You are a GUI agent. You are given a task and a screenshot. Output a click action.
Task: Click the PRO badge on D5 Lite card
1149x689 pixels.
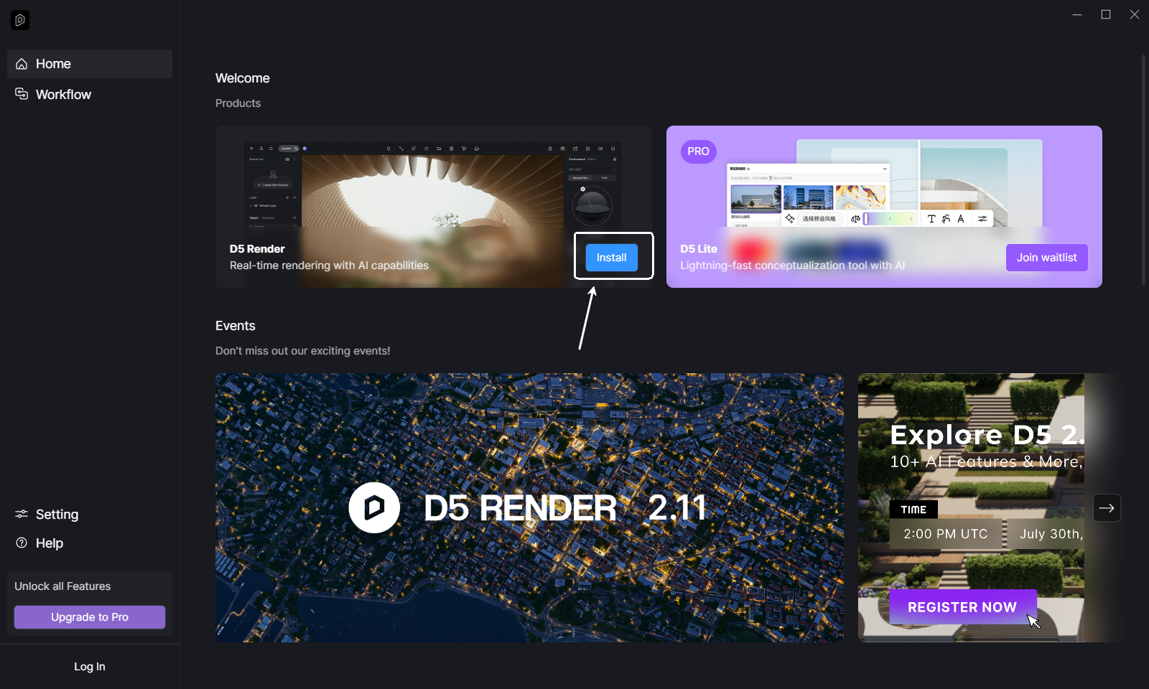(698, 151)
